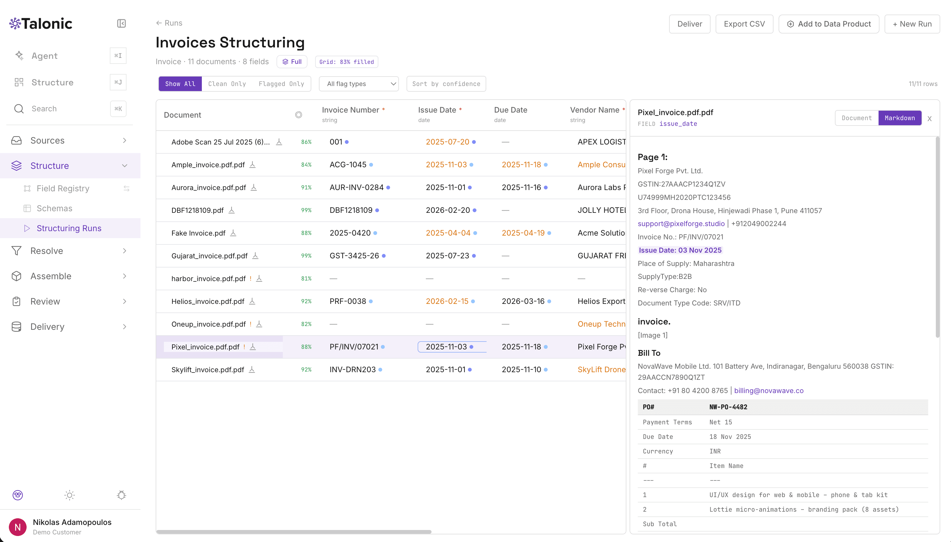Image resolution: width=951 pixels, height=542 pixels.
Task: Click the preview panel vertical scrollbar
Action: (937, 237)
